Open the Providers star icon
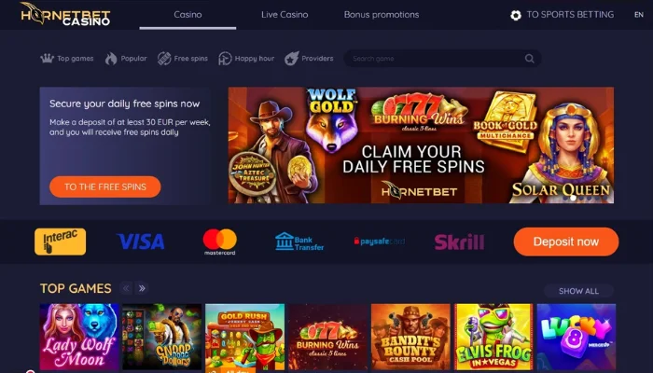 pyautogui.click(x=291, y=59)
